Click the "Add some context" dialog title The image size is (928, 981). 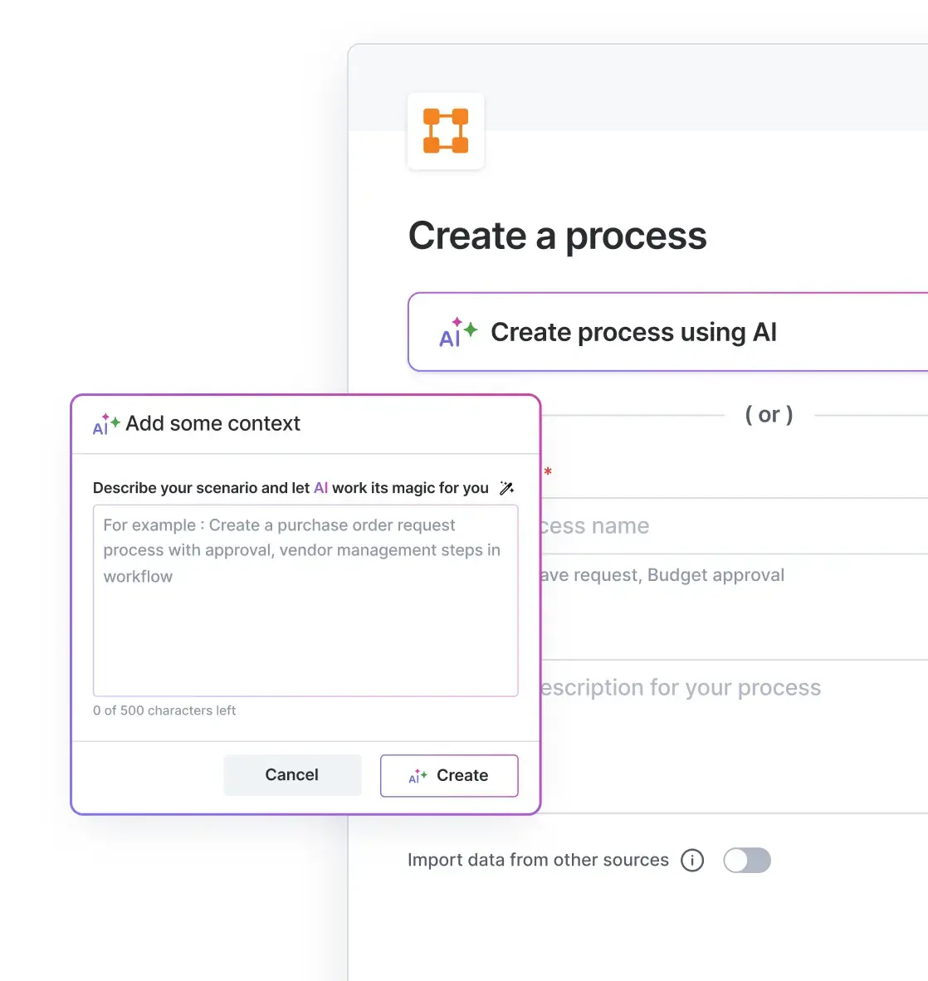212,423
